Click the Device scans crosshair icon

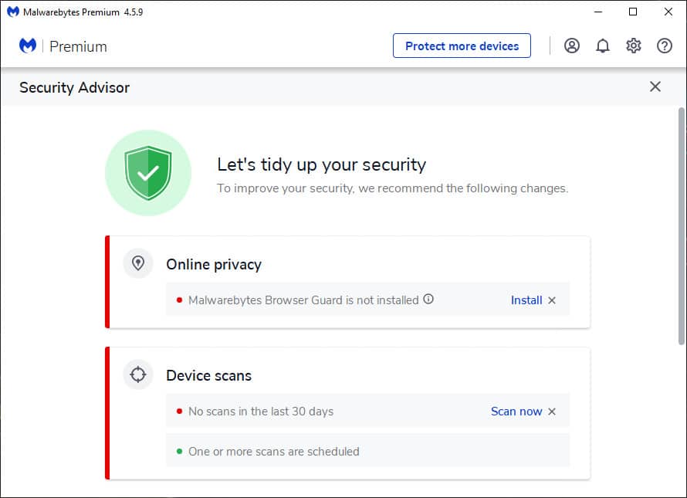pos(138,374)
